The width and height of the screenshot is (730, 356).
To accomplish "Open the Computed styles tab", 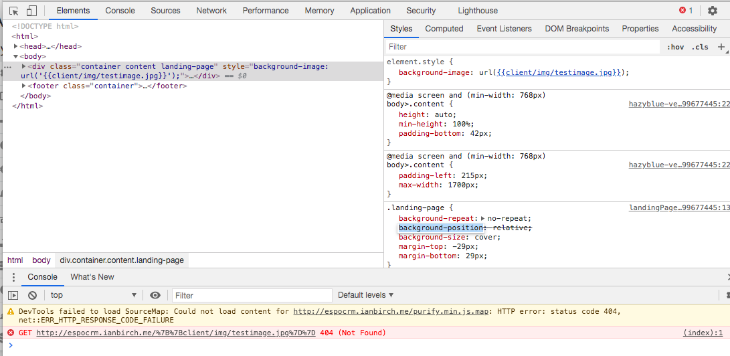I will pos(444,29).
